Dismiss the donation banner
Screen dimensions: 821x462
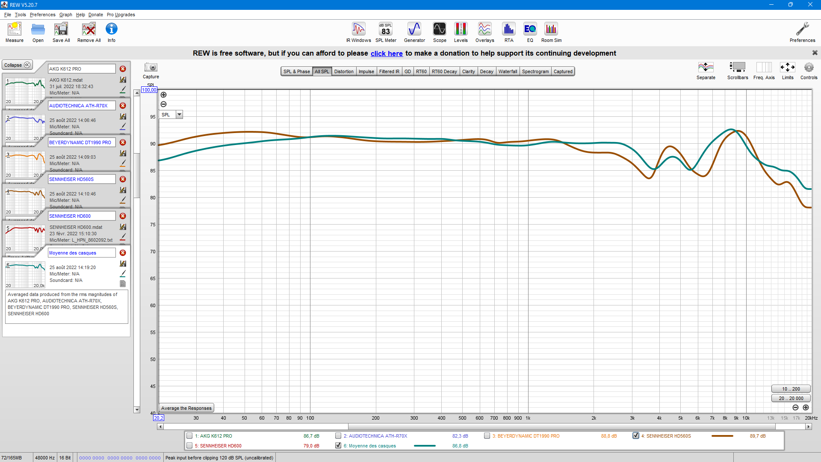tap(815, 53)
